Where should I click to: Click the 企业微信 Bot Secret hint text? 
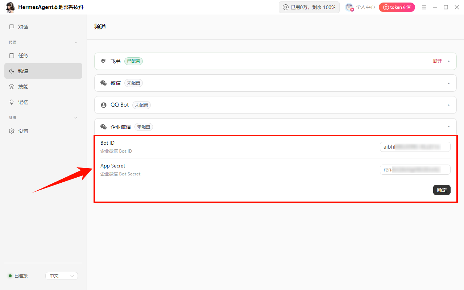[120, 174]
